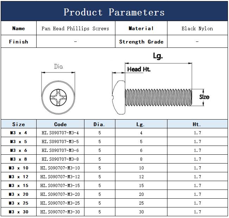Select the 'Black Nylon' material cell

(x=197, y=28)
